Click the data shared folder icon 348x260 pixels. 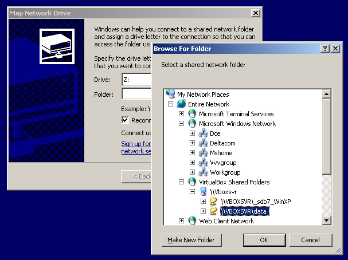tap(214, 211)
